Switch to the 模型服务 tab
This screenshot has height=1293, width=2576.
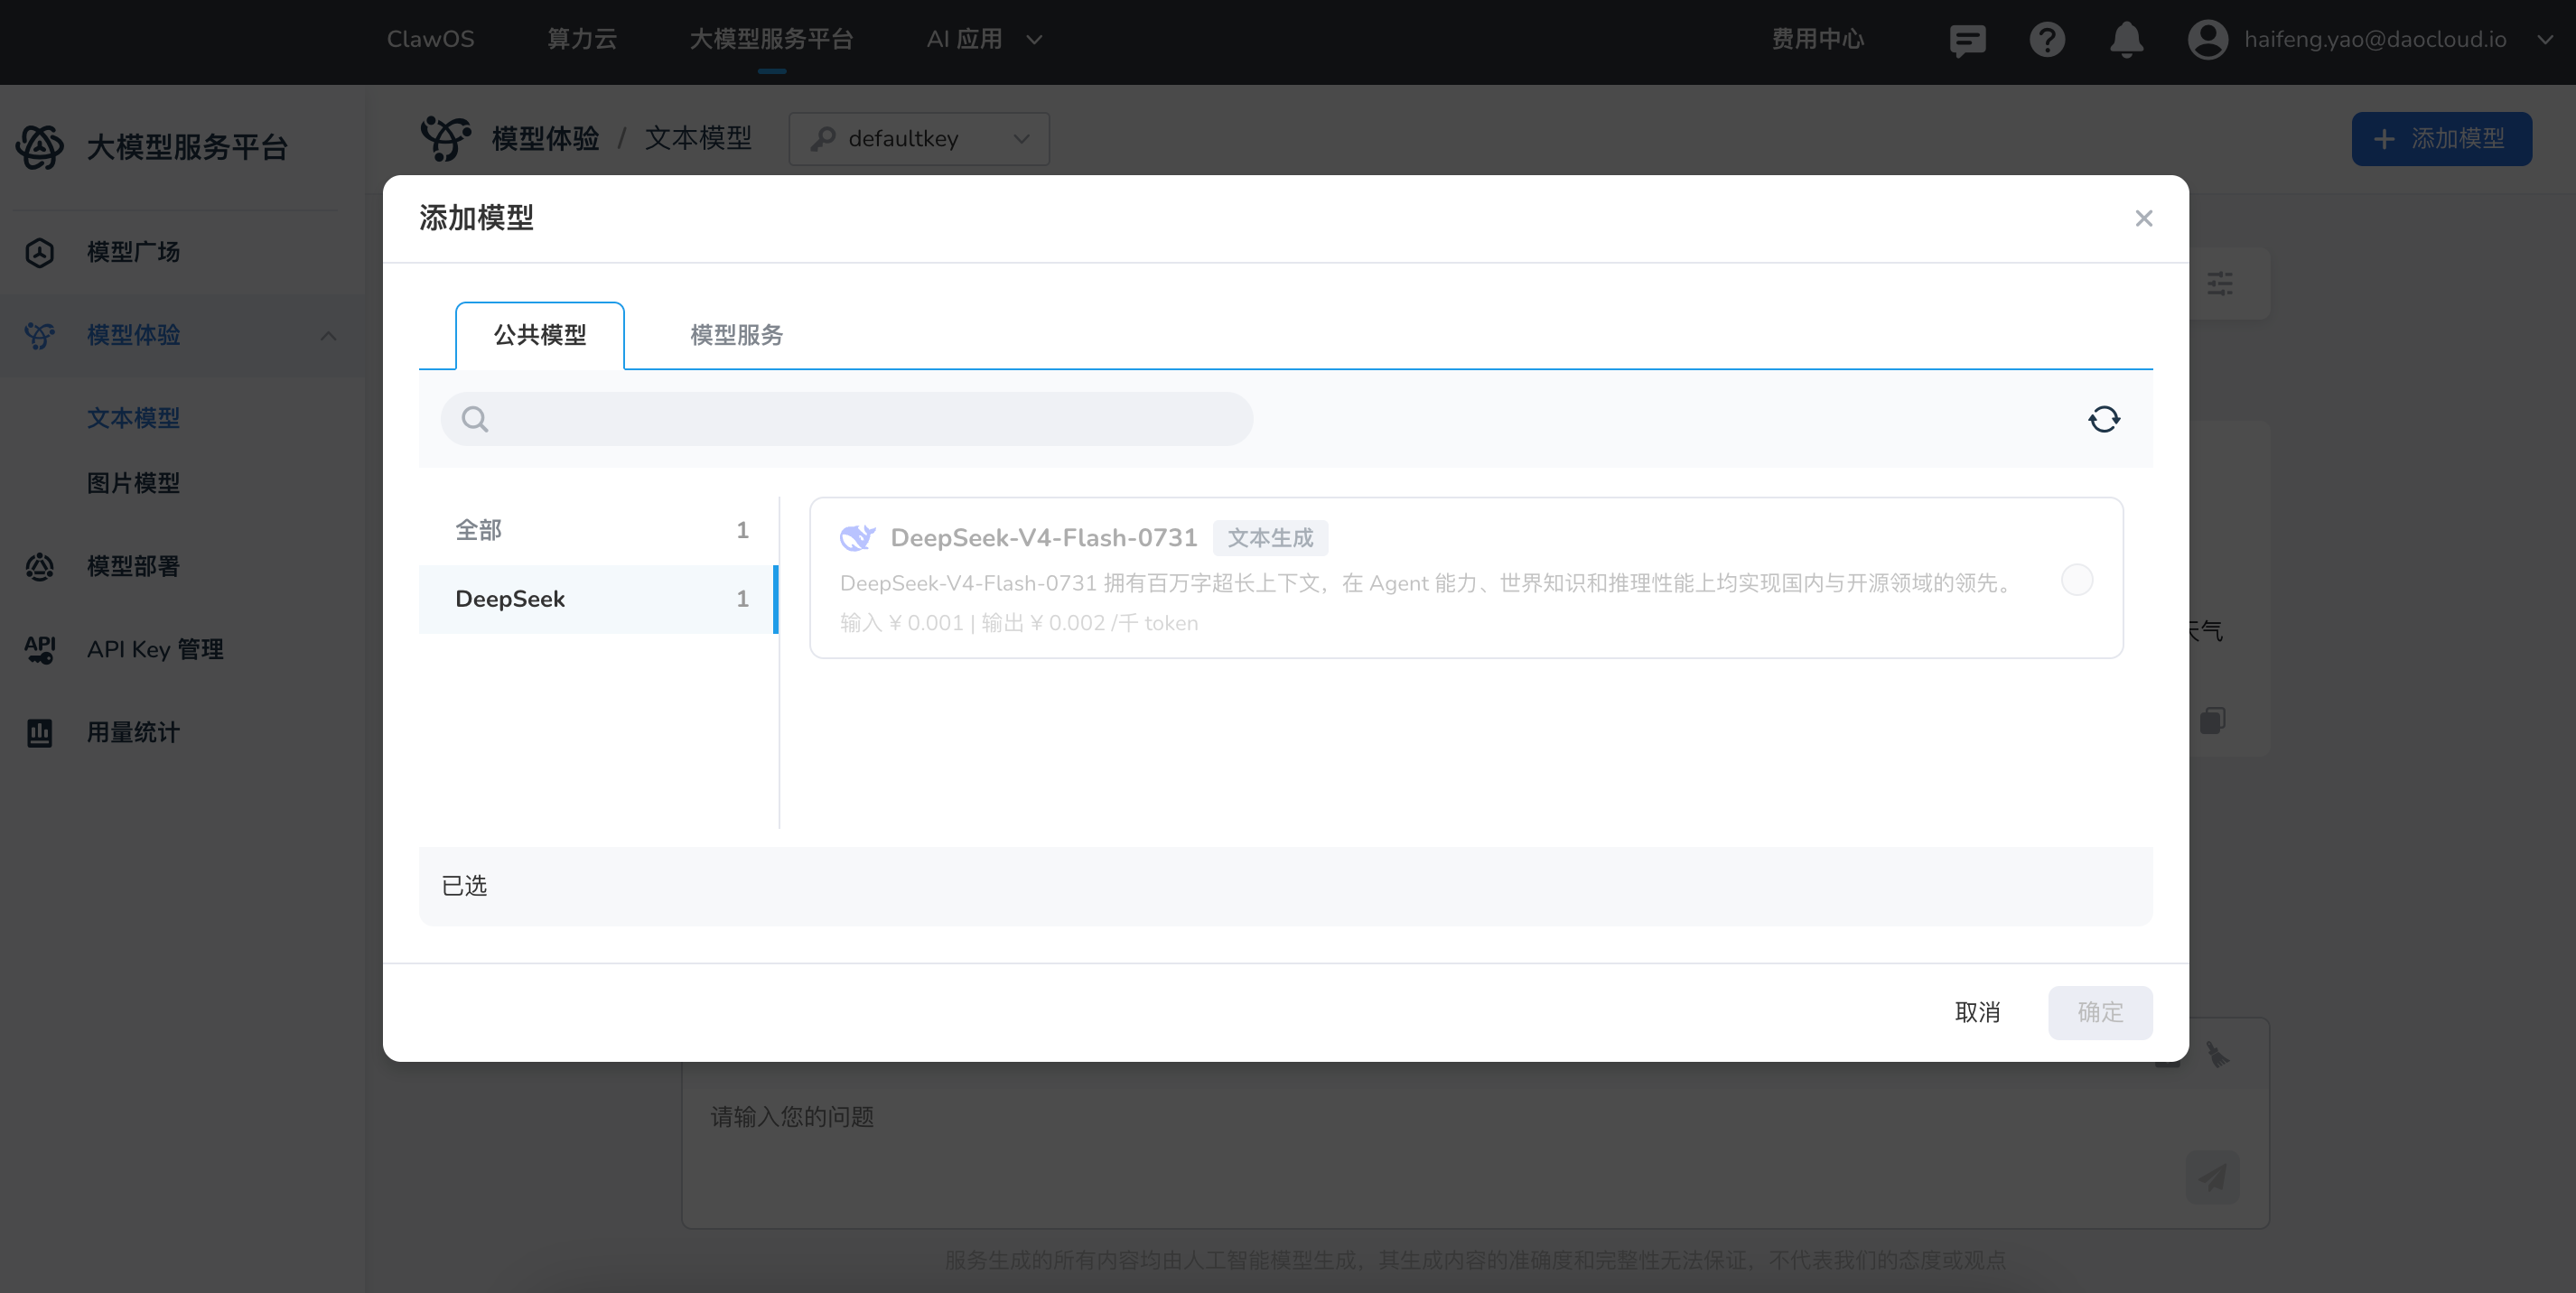click(x=737, y=335)
